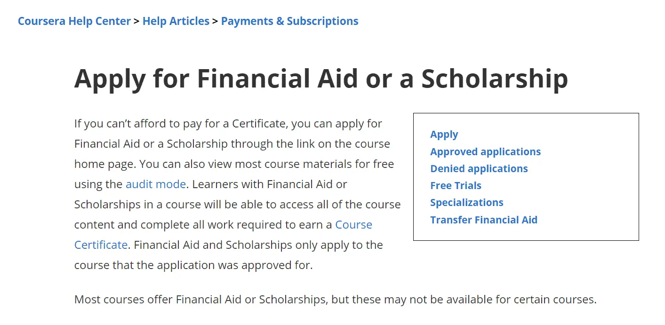Open the Course Certificate link
This screenshot has height=325, width=665.
point(353,225)
